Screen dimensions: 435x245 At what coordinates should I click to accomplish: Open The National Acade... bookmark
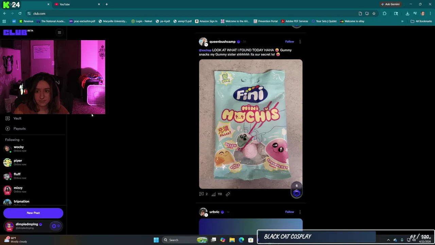(51, 21)
